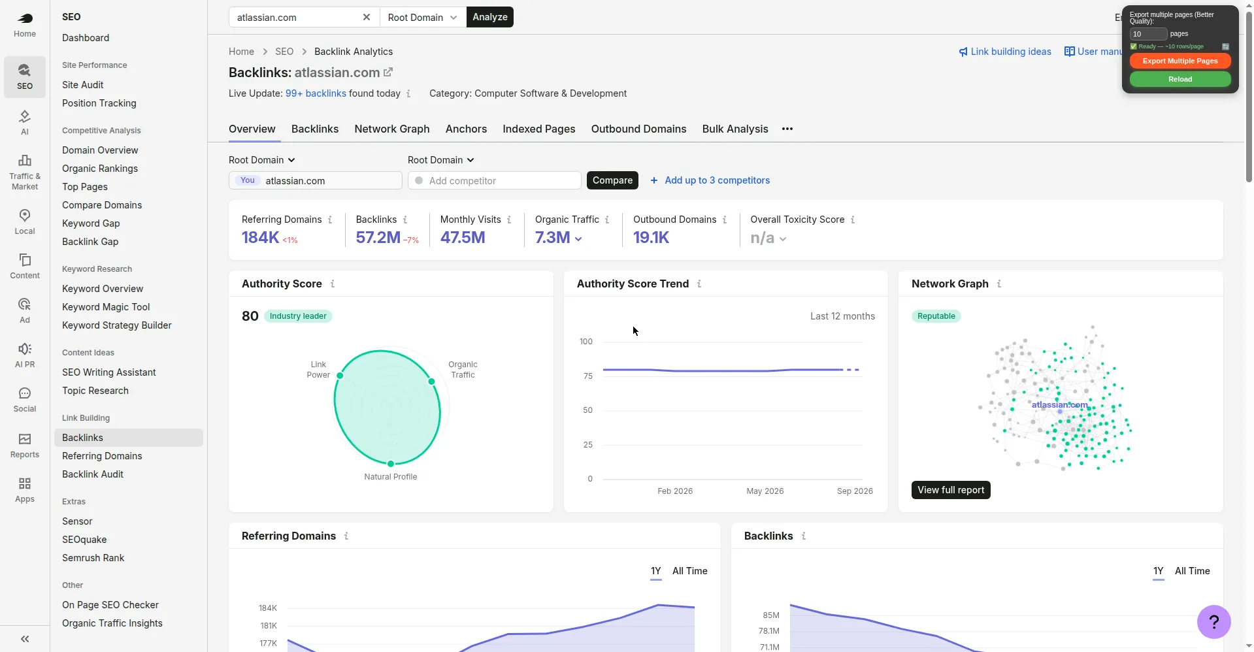Screen dimensions: 1254x652
Task: Click the Add competitor input field
Action: coord(495,180)
